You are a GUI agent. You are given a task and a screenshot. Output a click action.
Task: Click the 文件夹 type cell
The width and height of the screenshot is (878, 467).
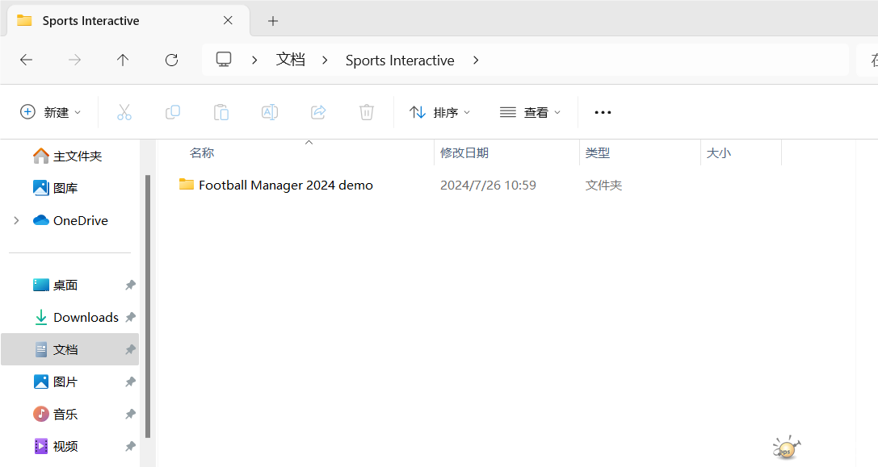[603, 186]
